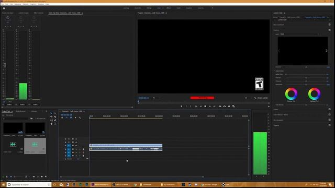Export frame with camera icon
The height and width of the screenshot is (188, 335).
pyautogui.click(x=229, y=106)
